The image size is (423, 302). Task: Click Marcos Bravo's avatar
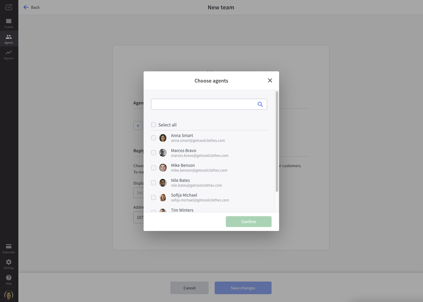[x=163, y=153]
